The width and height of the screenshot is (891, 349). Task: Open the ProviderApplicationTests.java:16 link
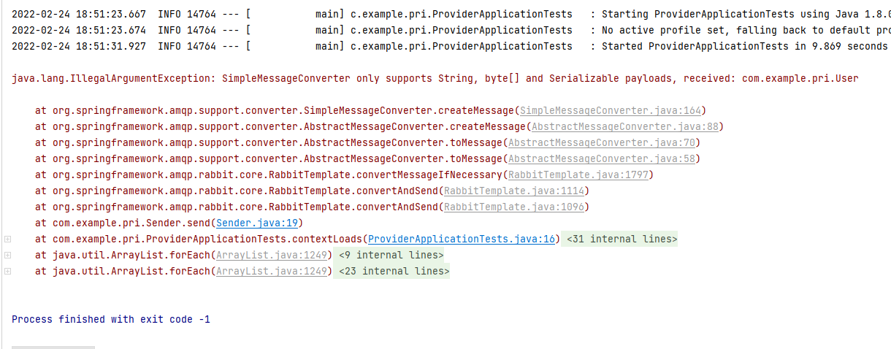point(462,239)
